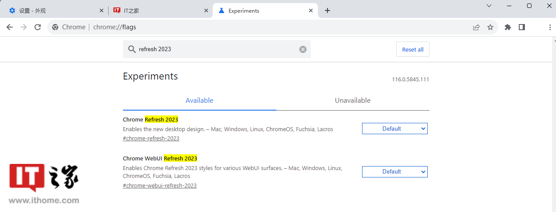
Task: Expand Chrome WebUI Refresh 2023 dropdown
Action: tap(395, 172)
